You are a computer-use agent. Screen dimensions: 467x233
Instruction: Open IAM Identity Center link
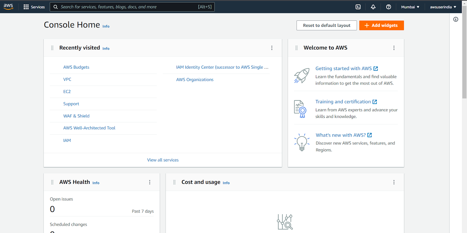tap(222, 67)
